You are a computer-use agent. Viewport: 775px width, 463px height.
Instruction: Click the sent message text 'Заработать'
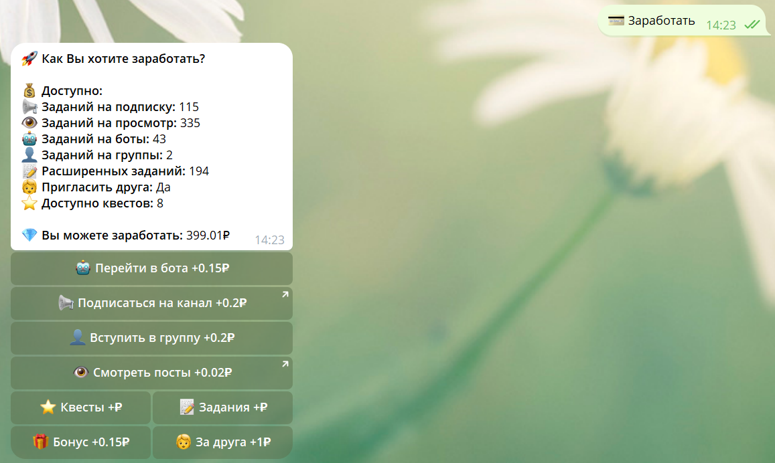[x=661, y=21]
